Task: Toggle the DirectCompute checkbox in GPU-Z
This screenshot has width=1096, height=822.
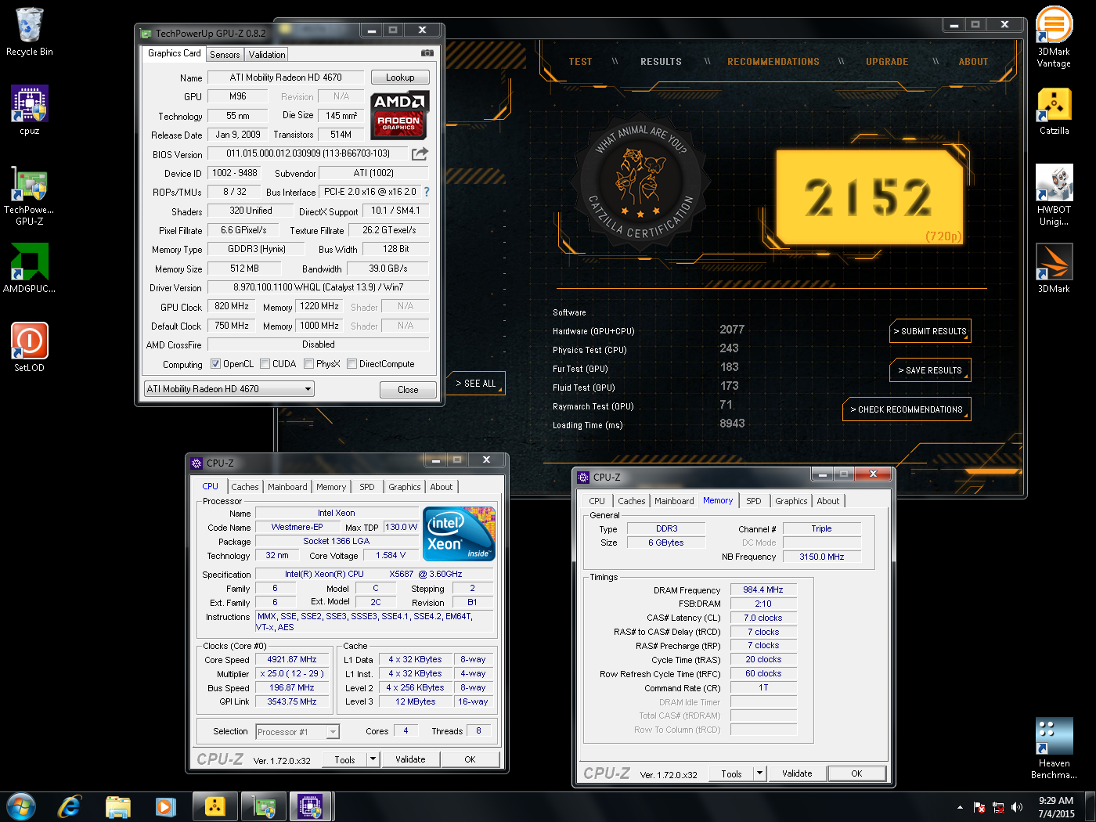Action: click(x=352, y=364)
